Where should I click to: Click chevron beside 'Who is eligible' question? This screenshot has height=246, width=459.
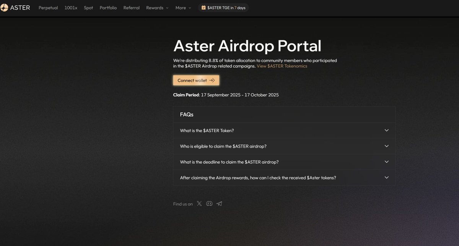386,146
